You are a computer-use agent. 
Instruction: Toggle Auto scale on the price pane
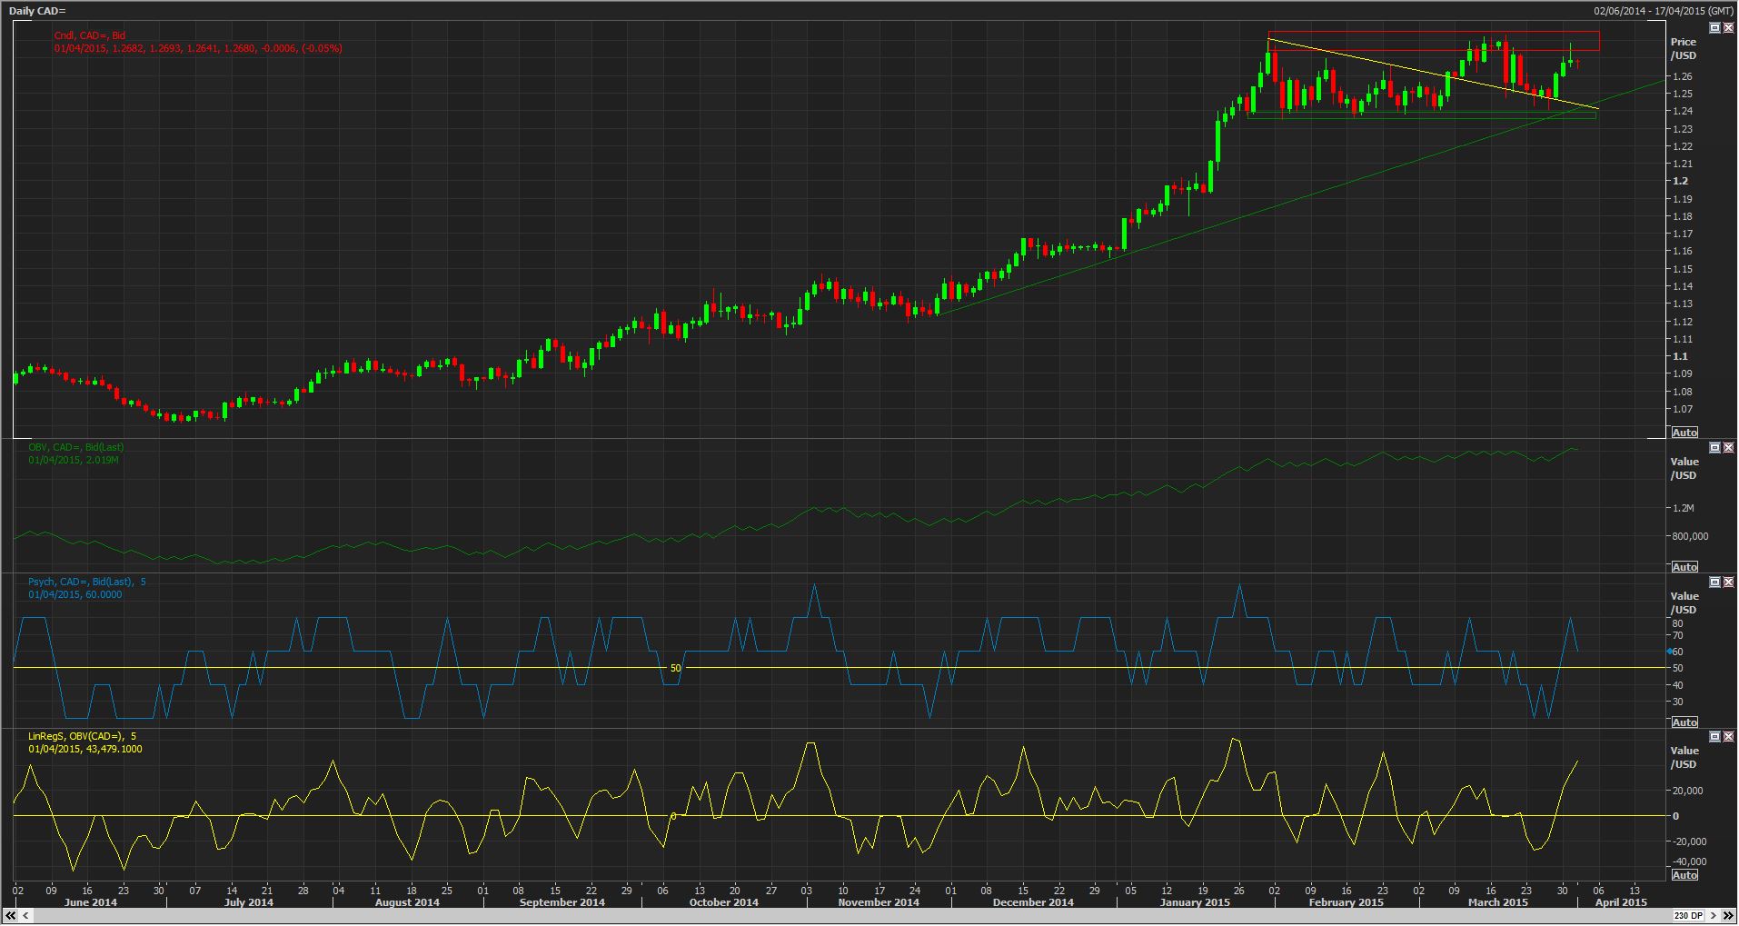pos(1684,433)
